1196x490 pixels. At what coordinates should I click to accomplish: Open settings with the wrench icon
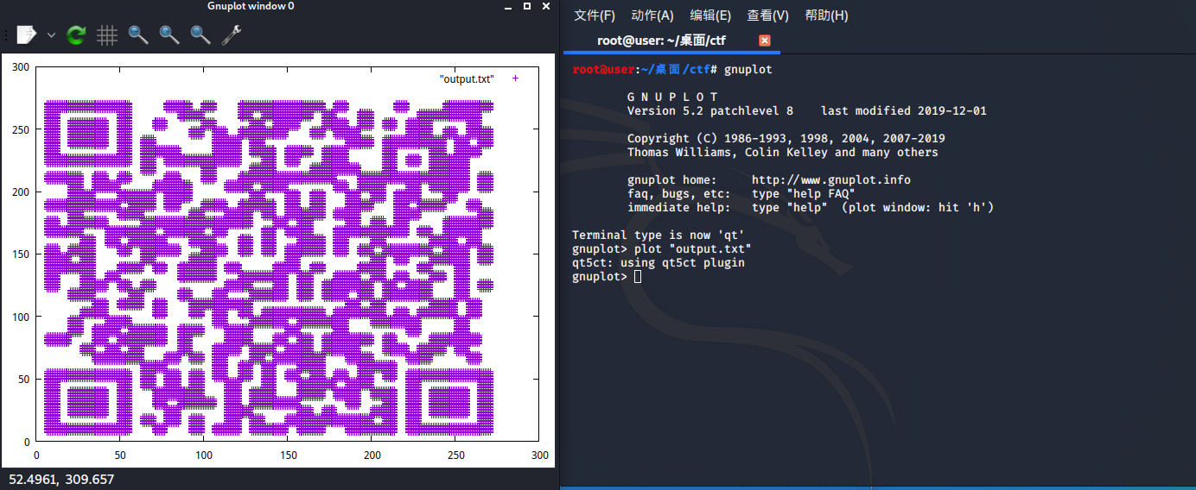232,35
